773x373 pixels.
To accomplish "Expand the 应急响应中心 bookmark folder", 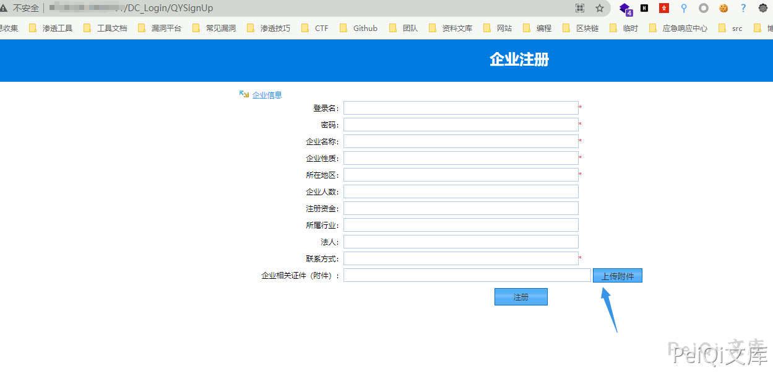I will (x=678, y=28).
